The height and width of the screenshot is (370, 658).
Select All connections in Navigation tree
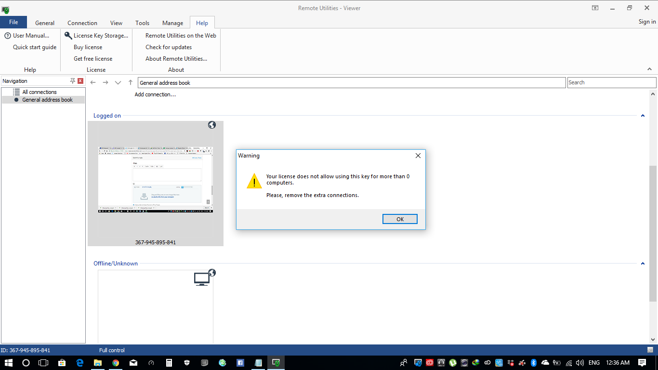(39, 92)
